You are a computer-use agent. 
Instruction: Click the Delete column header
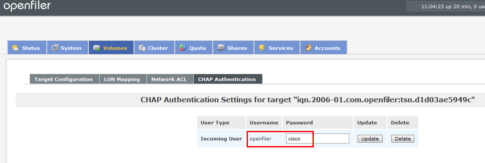[400, 123]
